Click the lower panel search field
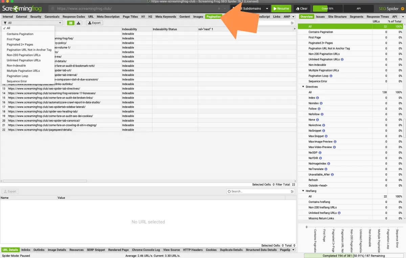 click(x=259, y=191)
